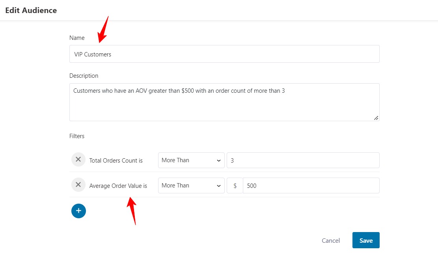Click the "Average Order Value is" label
This screenshot has height=266, width=438.
(x=118, y=186)
